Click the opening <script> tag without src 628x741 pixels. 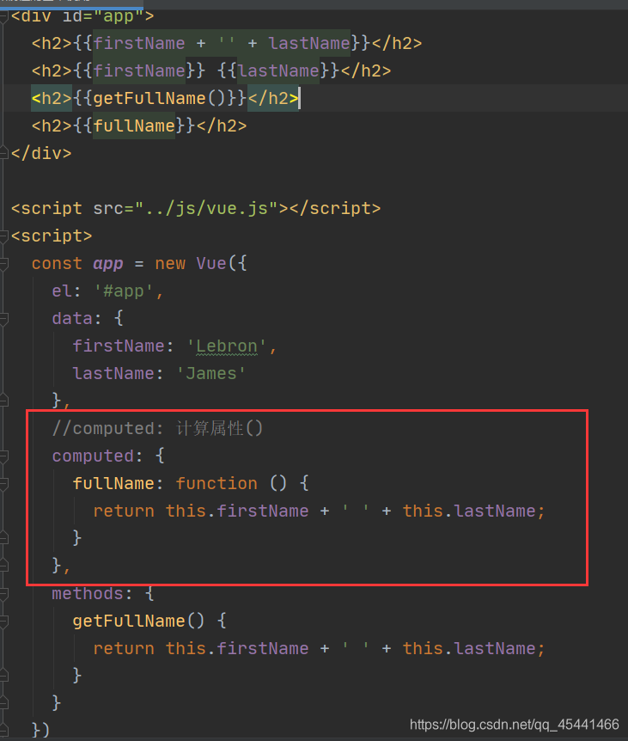click(52, 236)
